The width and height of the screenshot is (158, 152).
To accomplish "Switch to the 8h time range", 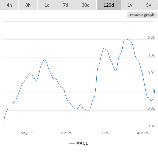I will point(28,5).
